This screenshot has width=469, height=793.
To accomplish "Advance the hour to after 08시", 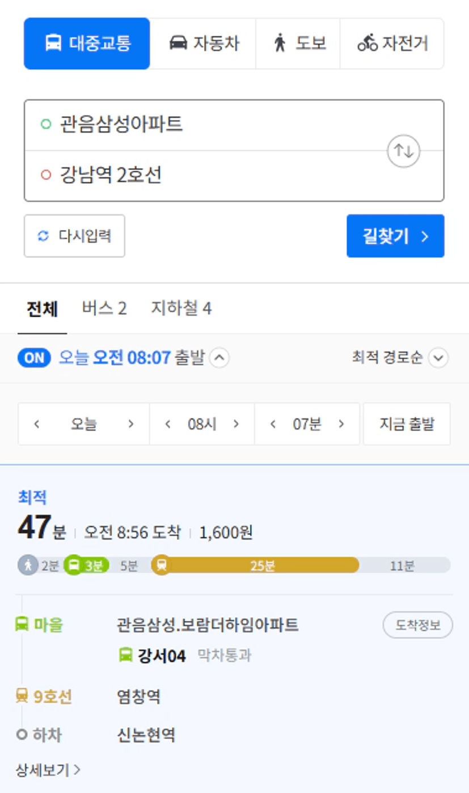I will tap(236, 424).
